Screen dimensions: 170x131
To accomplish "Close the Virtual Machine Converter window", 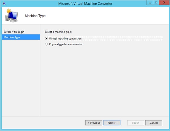I will tap(164, 3).
